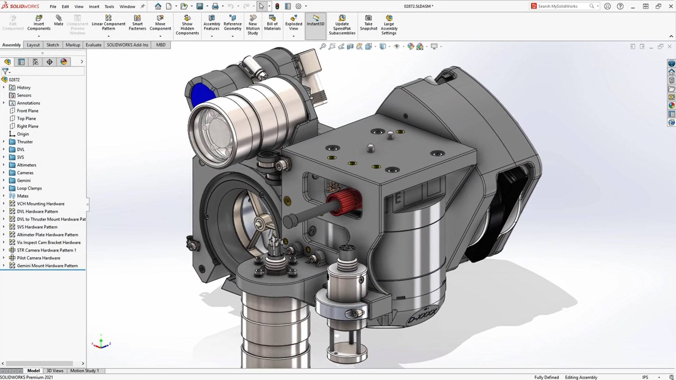The width and height of the screenshot is (676, 380).
Task: Expand the Mates folder
Action: [x=4, y=196]
